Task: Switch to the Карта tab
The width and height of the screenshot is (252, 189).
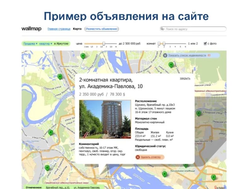Action: pos(77,29)
